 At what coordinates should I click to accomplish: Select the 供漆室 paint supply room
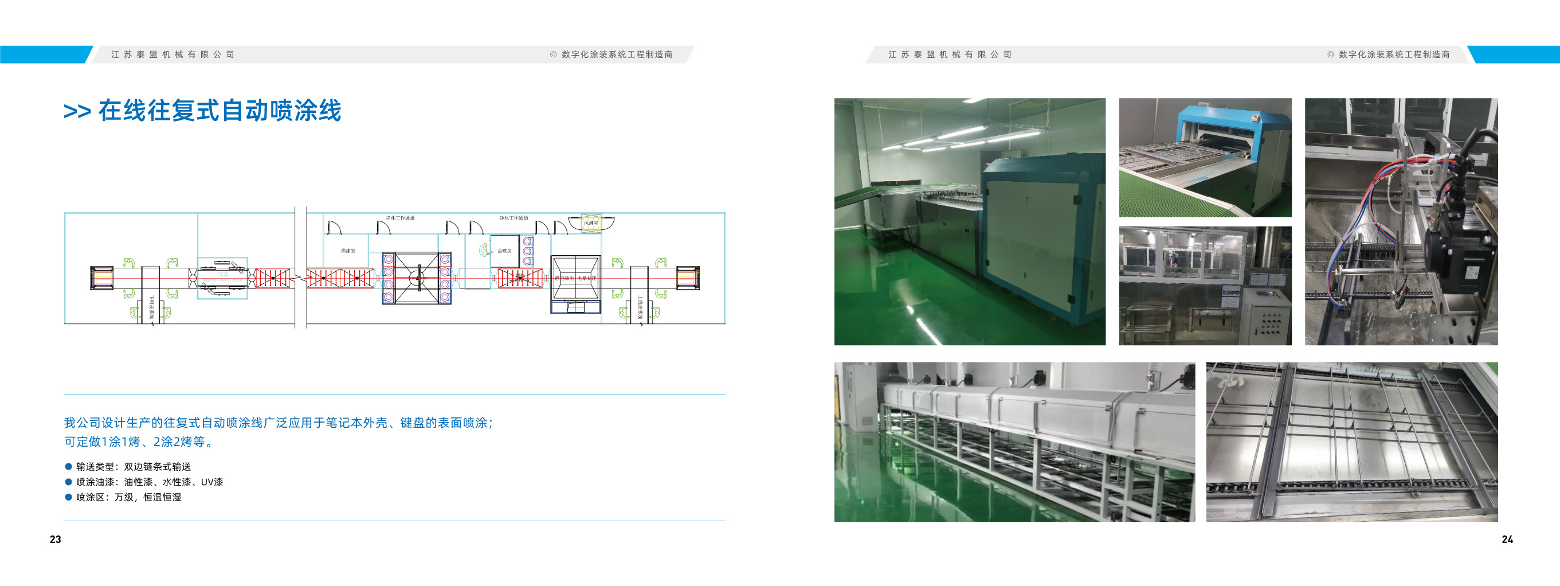[x=348, y=250]
